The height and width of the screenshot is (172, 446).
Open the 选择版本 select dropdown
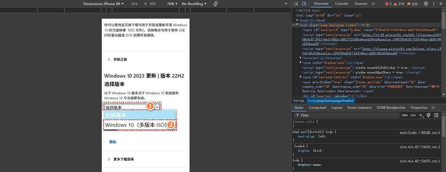(133, 107)
